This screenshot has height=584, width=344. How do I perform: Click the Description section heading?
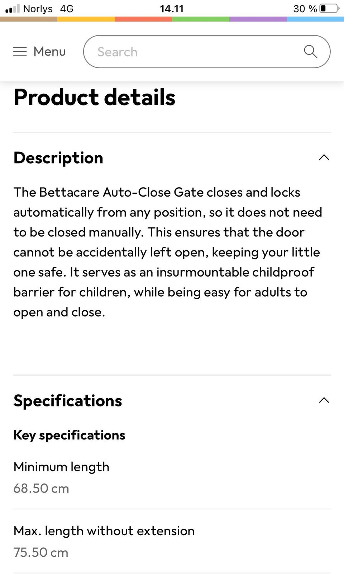[x=58, y=158]
